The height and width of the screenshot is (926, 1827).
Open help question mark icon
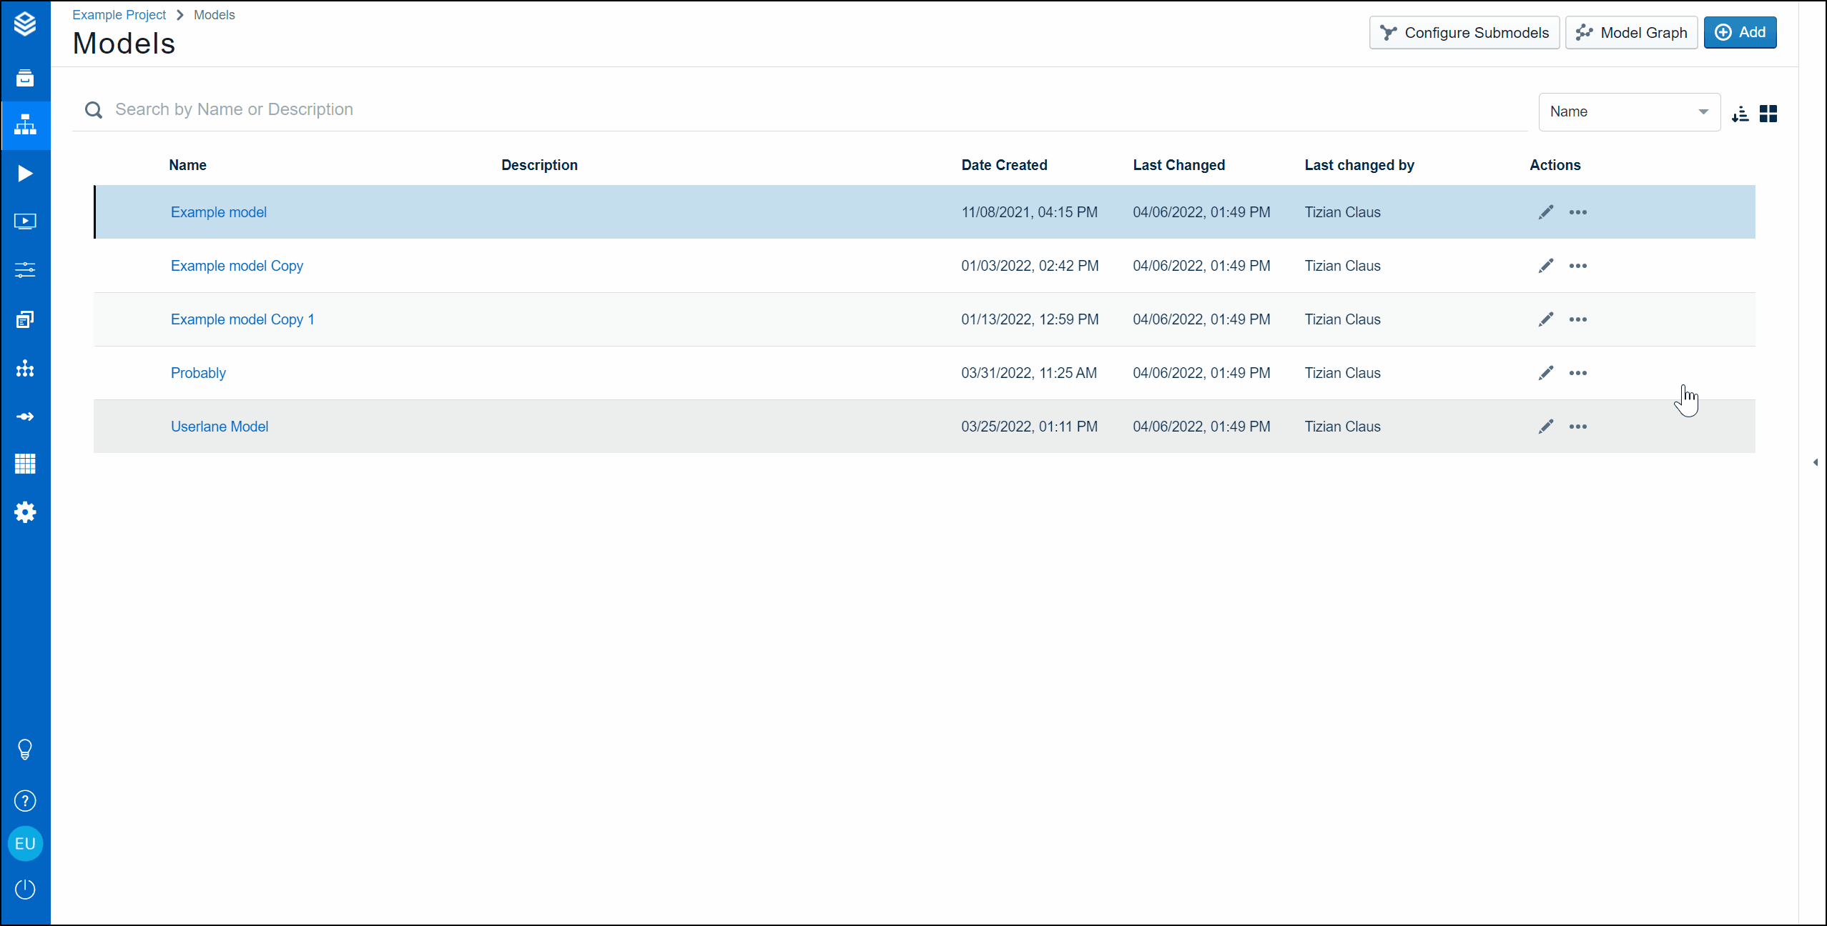pos(25,801)
